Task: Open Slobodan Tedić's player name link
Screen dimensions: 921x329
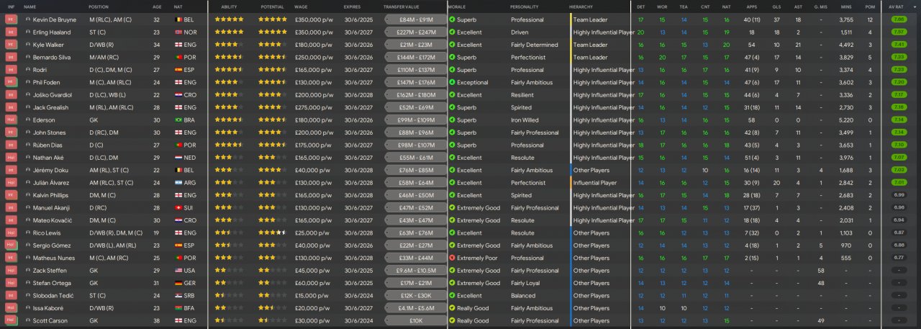Action: [x=52, y=295]
